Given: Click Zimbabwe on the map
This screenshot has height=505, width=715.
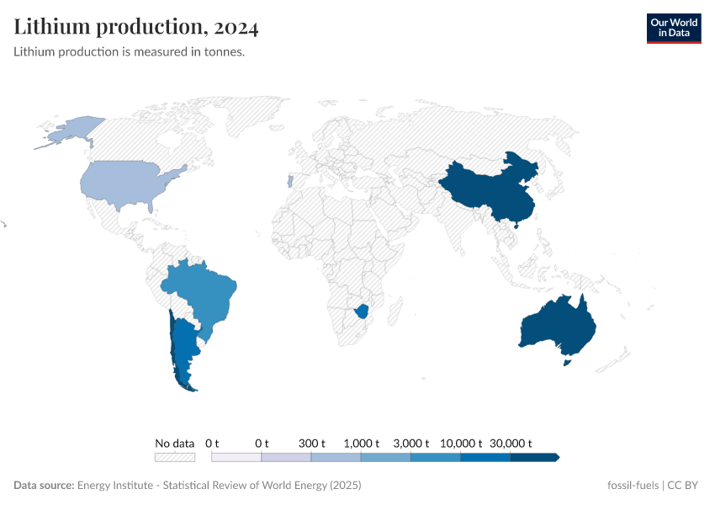Looking at the screenshot, I should coord(363,313).
